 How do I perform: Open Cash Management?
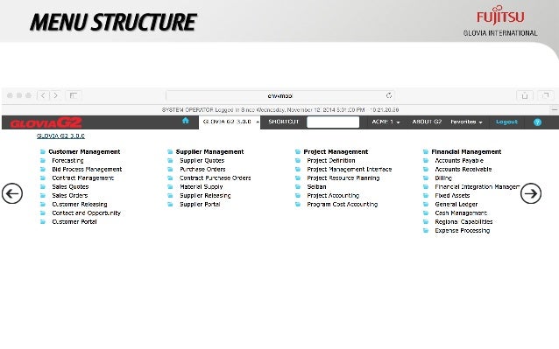tap(461, 213)
